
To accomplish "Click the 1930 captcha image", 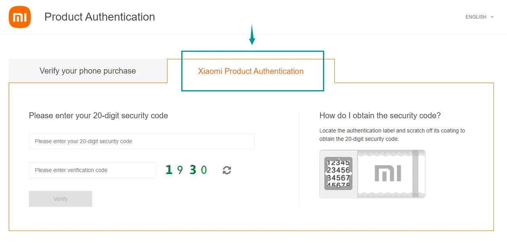I will [186, 170].
